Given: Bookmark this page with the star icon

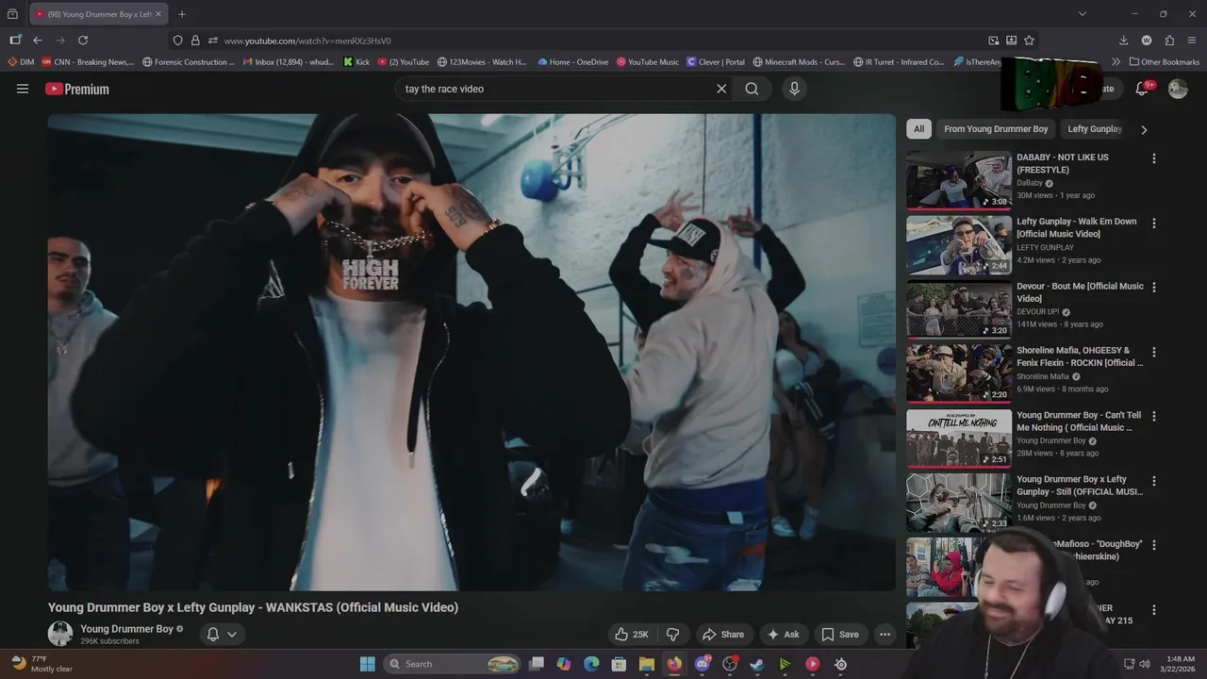Looking at the screenshot, I should coord(1029,41).
